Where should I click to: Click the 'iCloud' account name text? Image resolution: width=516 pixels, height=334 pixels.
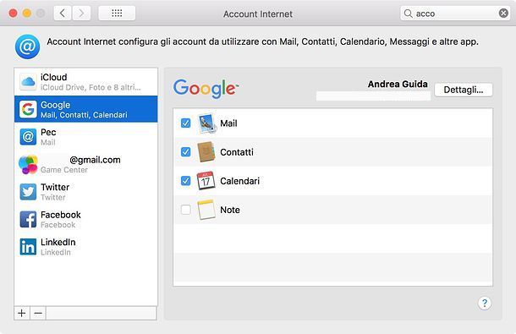click(53, 77)
